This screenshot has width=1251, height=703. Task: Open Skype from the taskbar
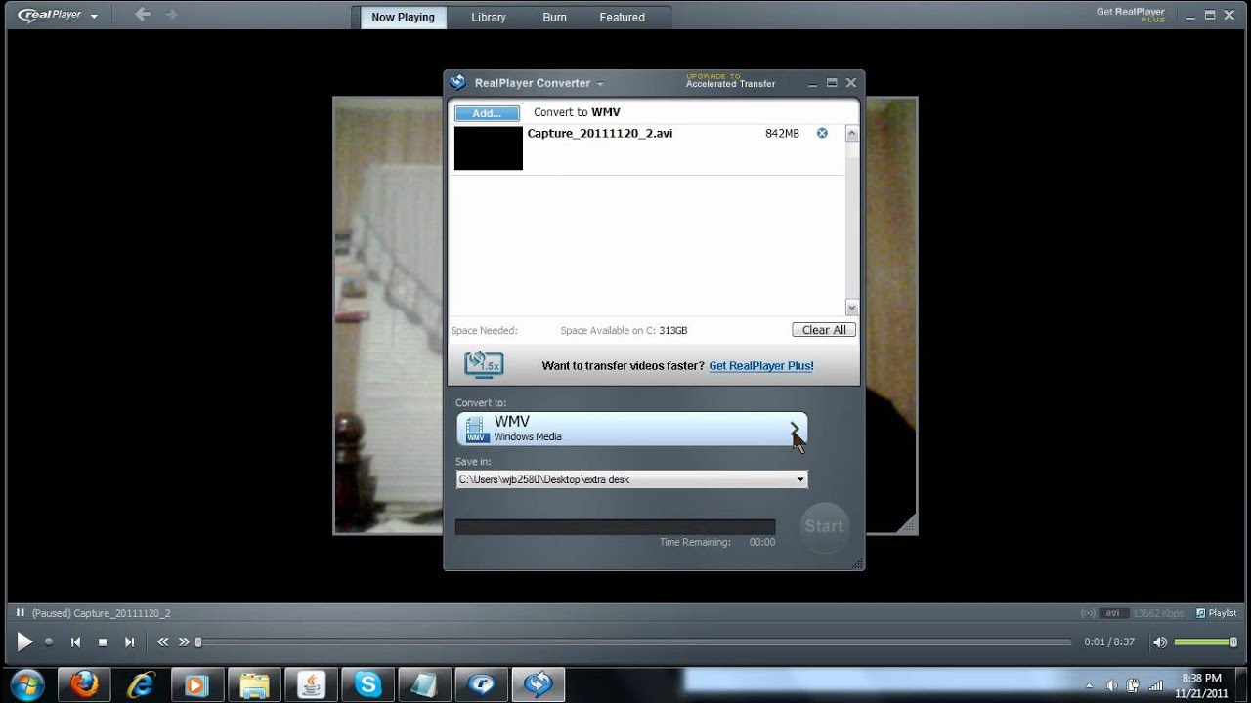click(368, 684)
